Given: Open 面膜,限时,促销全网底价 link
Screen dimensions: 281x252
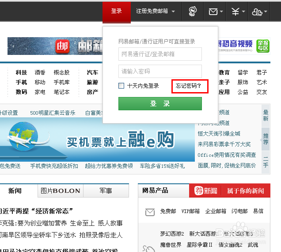Looking at the screenshot, I should [227, 166].
